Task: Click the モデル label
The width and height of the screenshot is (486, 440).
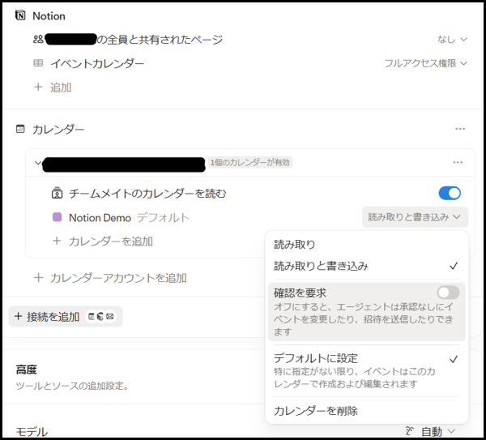Action: coord(32,432)
